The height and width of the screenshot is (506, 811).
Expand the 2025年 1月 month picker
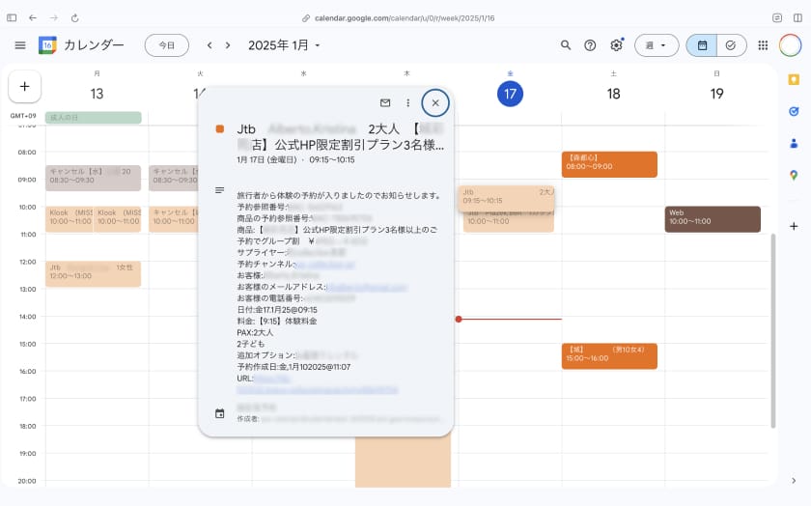pyautogui.click(x=284, y=45)
